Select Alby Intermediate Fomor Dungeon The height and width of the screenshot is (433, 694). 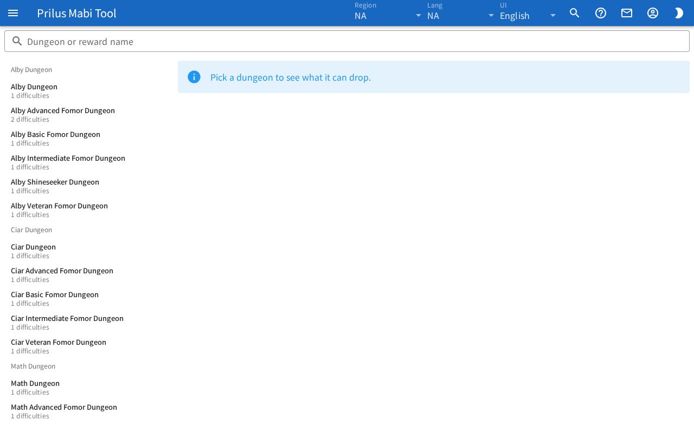coord(87,162)
